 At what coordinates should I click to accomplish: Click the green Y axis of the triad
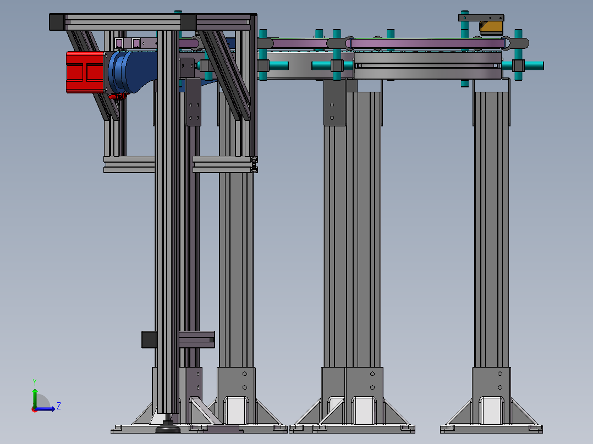pyautogui.click(x=35, y=398)
